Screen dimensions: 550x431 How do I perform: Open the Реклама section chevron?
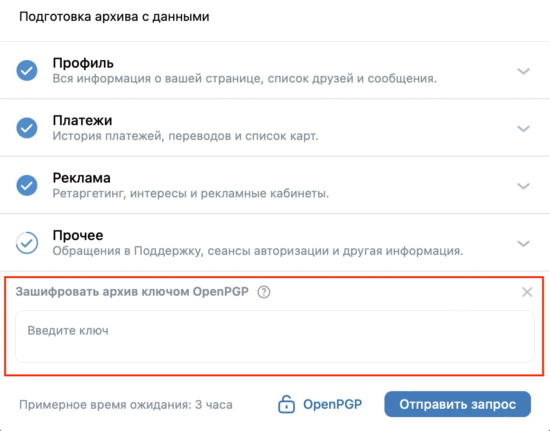click(524, 186)
